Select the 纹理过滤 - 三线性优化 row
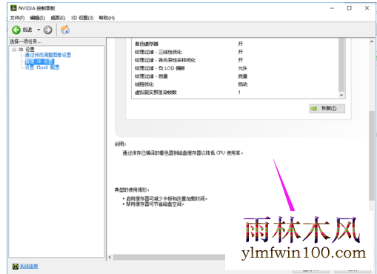This screenshot has width=377, height=274. click(236, 52)
